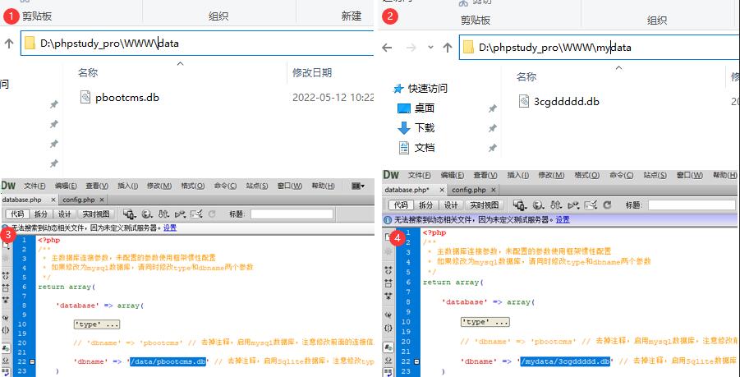This screenshot has height=377, width=740.
Task: Open the 下载 folder in Quick access
Action: pos(424,128)
